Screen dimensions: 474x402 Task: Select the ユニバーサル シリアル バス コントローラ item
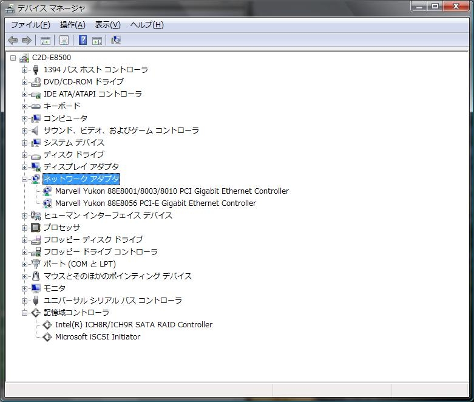point(113,301)
